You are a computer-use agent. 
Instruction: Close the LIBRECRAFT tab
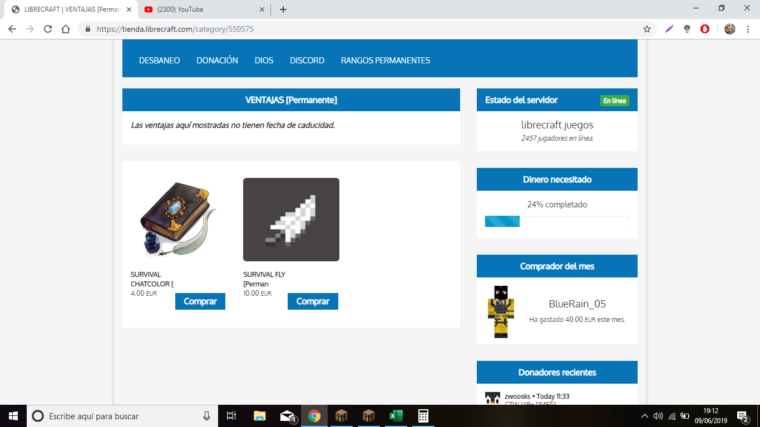point(129,9)
